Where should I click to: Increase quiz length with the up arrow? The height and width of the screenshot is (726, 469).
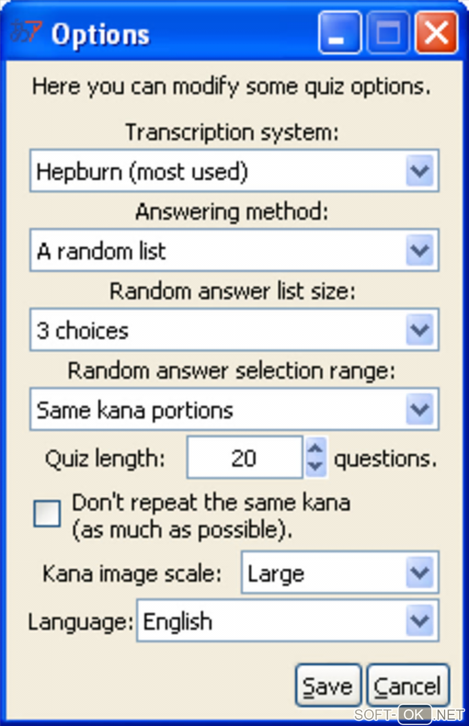[x=315, y=448]
